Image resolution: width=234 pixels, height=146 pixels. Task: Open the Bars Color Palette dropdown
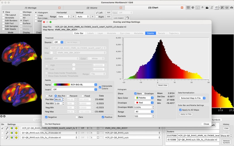pos(144,98)
